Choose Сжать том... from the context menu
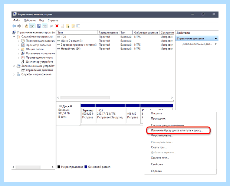Image resolution: width=230 pixels, height=186 pixels. coord(159,147)
